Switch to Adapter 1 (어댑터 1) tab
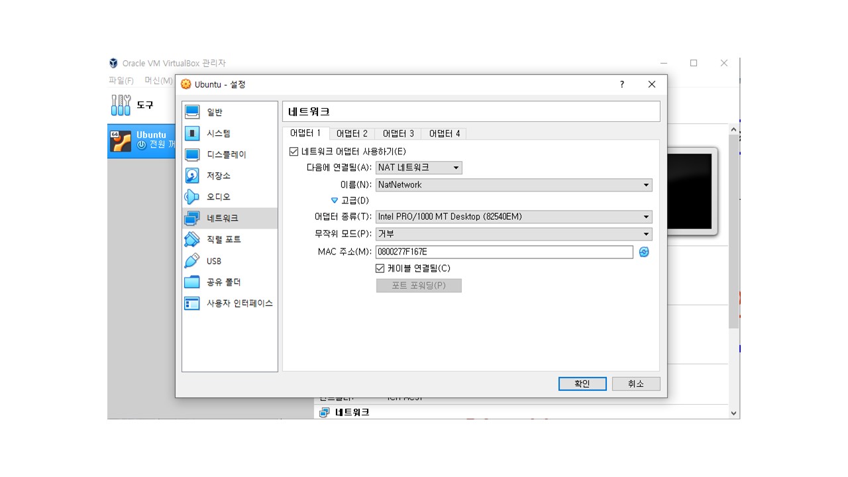The image size is (848, 477). click(305, 133)
